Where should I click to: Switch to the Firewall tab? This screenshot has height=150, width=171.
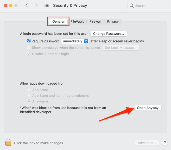tap(96, 22)
